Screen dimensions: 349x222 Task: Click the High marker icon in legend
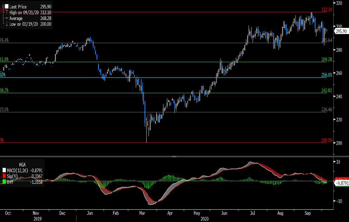pyautogui.click(x=6, y=12)
